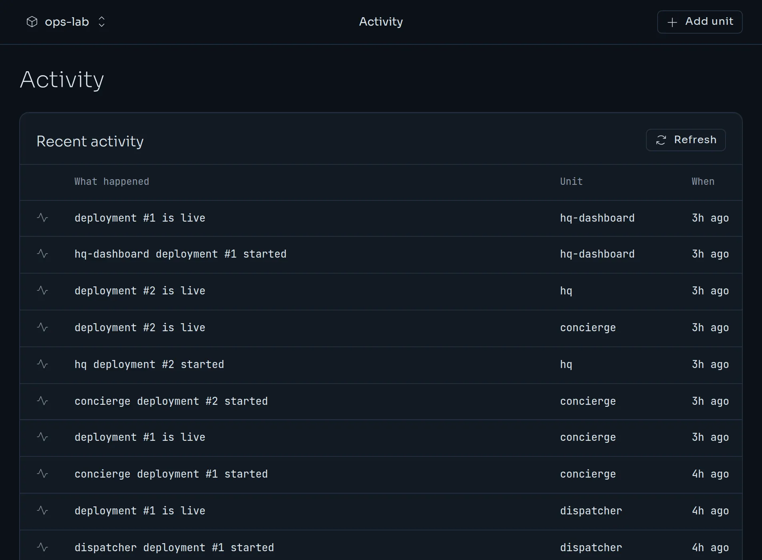Click activity icon for hq-dashboard deployment #1 is live
Viewport: 762px width, 560px height.
point(42,218)
